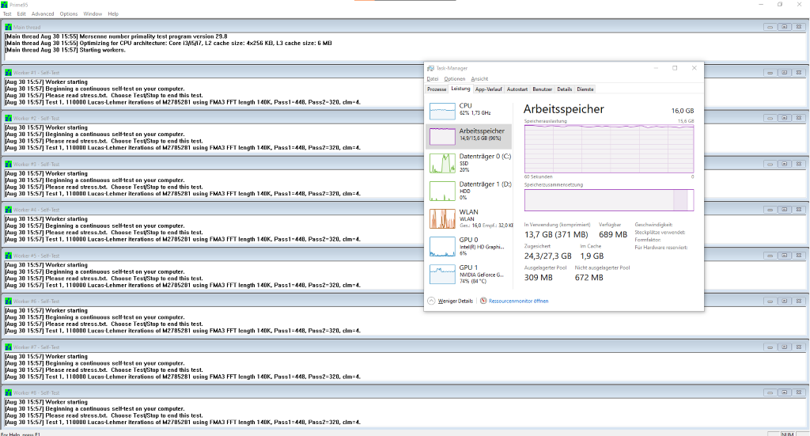Image resolution: width=810 pixels, height=436 pixels.
Task: Collapse view with Weniger Details
Action: tap(450, 301)
